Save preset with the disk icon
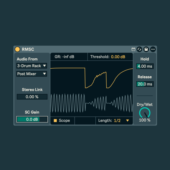The height and width of the screenshot is (170, 170). [146, 49]
